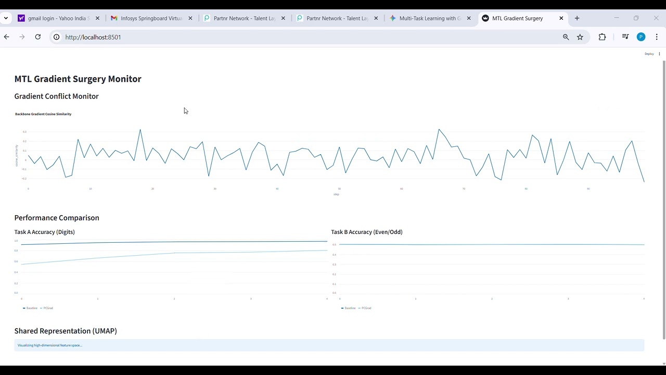Open Chrome profile avatar

[x=641, y=37]
